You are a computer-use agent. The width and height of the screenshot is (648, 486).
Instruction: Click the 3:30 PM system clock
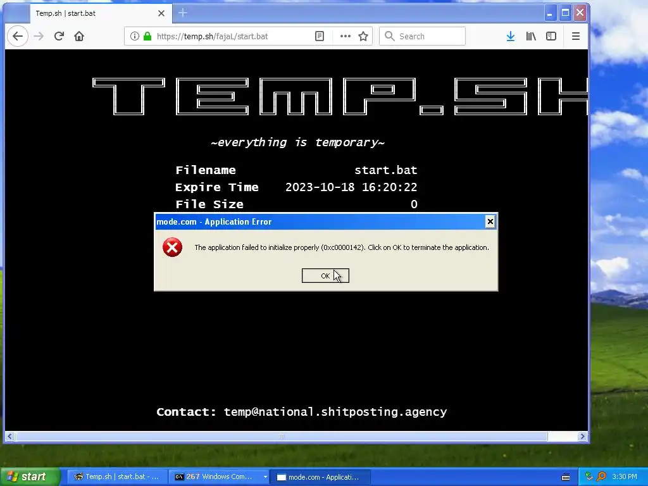point(625,477)
